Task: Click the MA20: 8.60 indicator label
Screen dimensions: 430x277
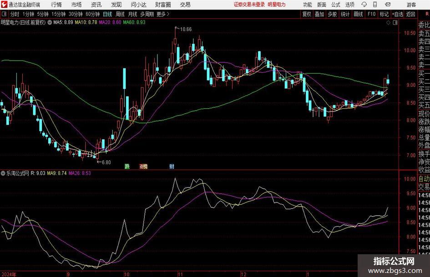Action: coord(110,22)
